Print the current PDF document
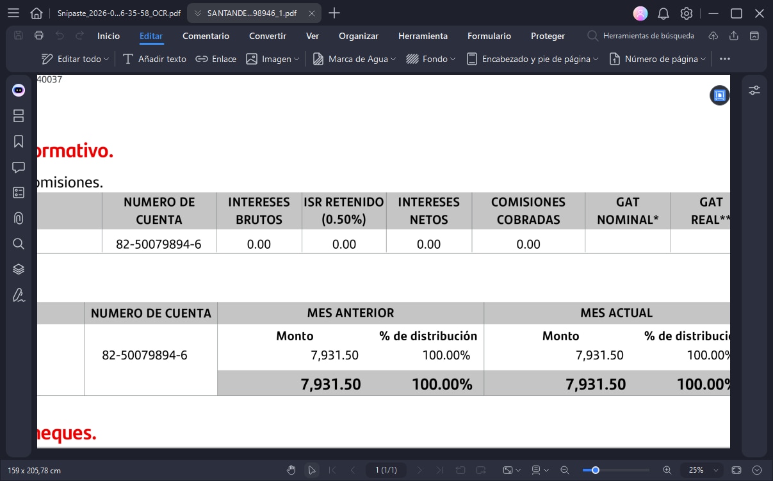Screen dimensions: 773x481 point(38,36)
